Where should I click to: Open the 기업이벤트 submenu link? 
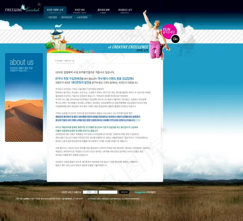[52, 17]
